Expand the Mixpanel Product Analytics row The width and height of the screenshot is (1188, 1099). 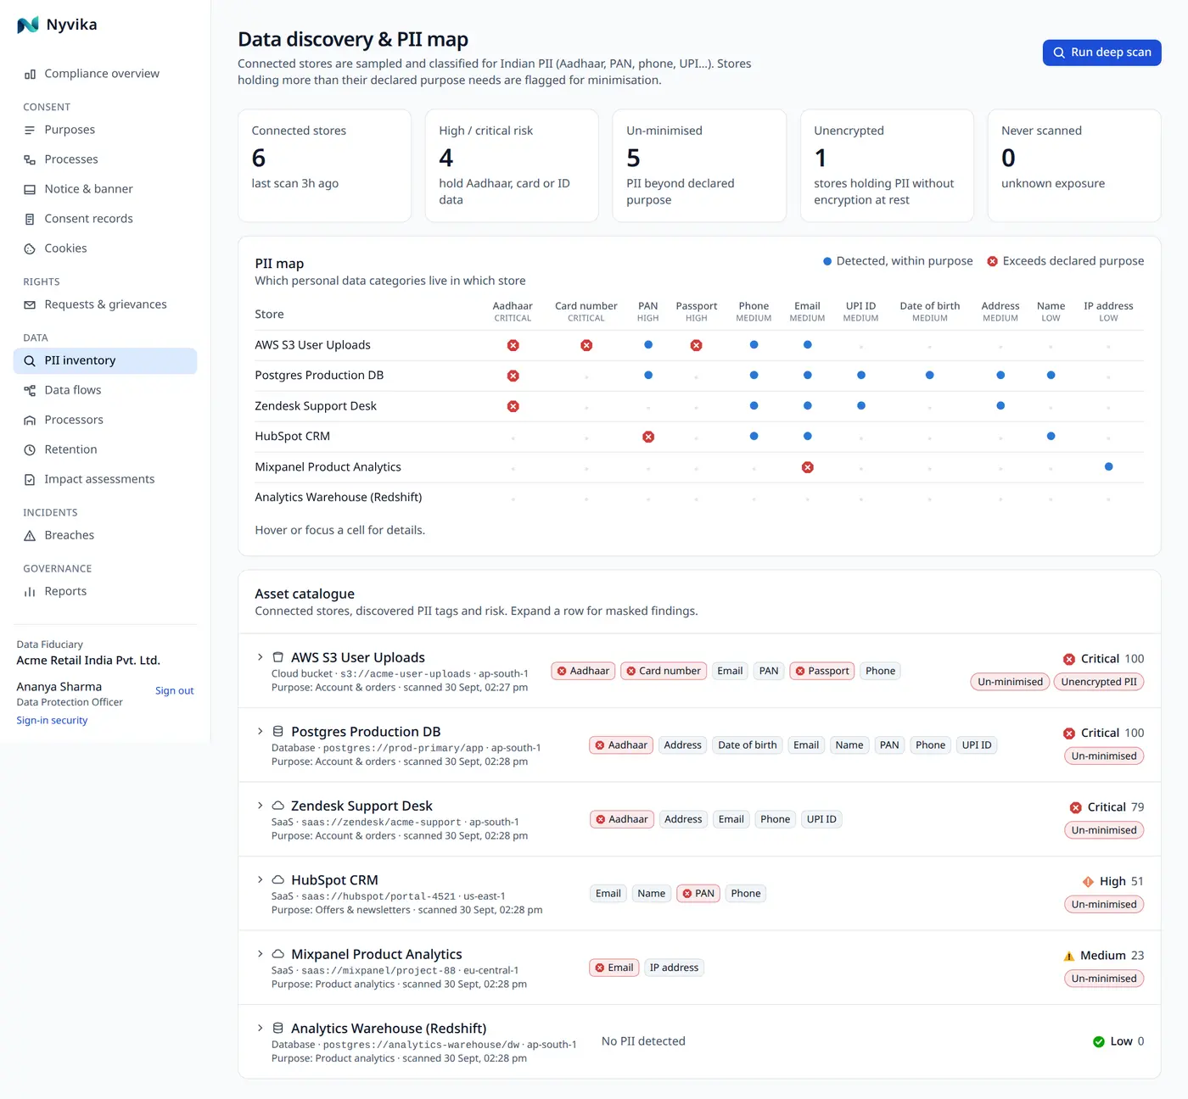tap(261, 954)
